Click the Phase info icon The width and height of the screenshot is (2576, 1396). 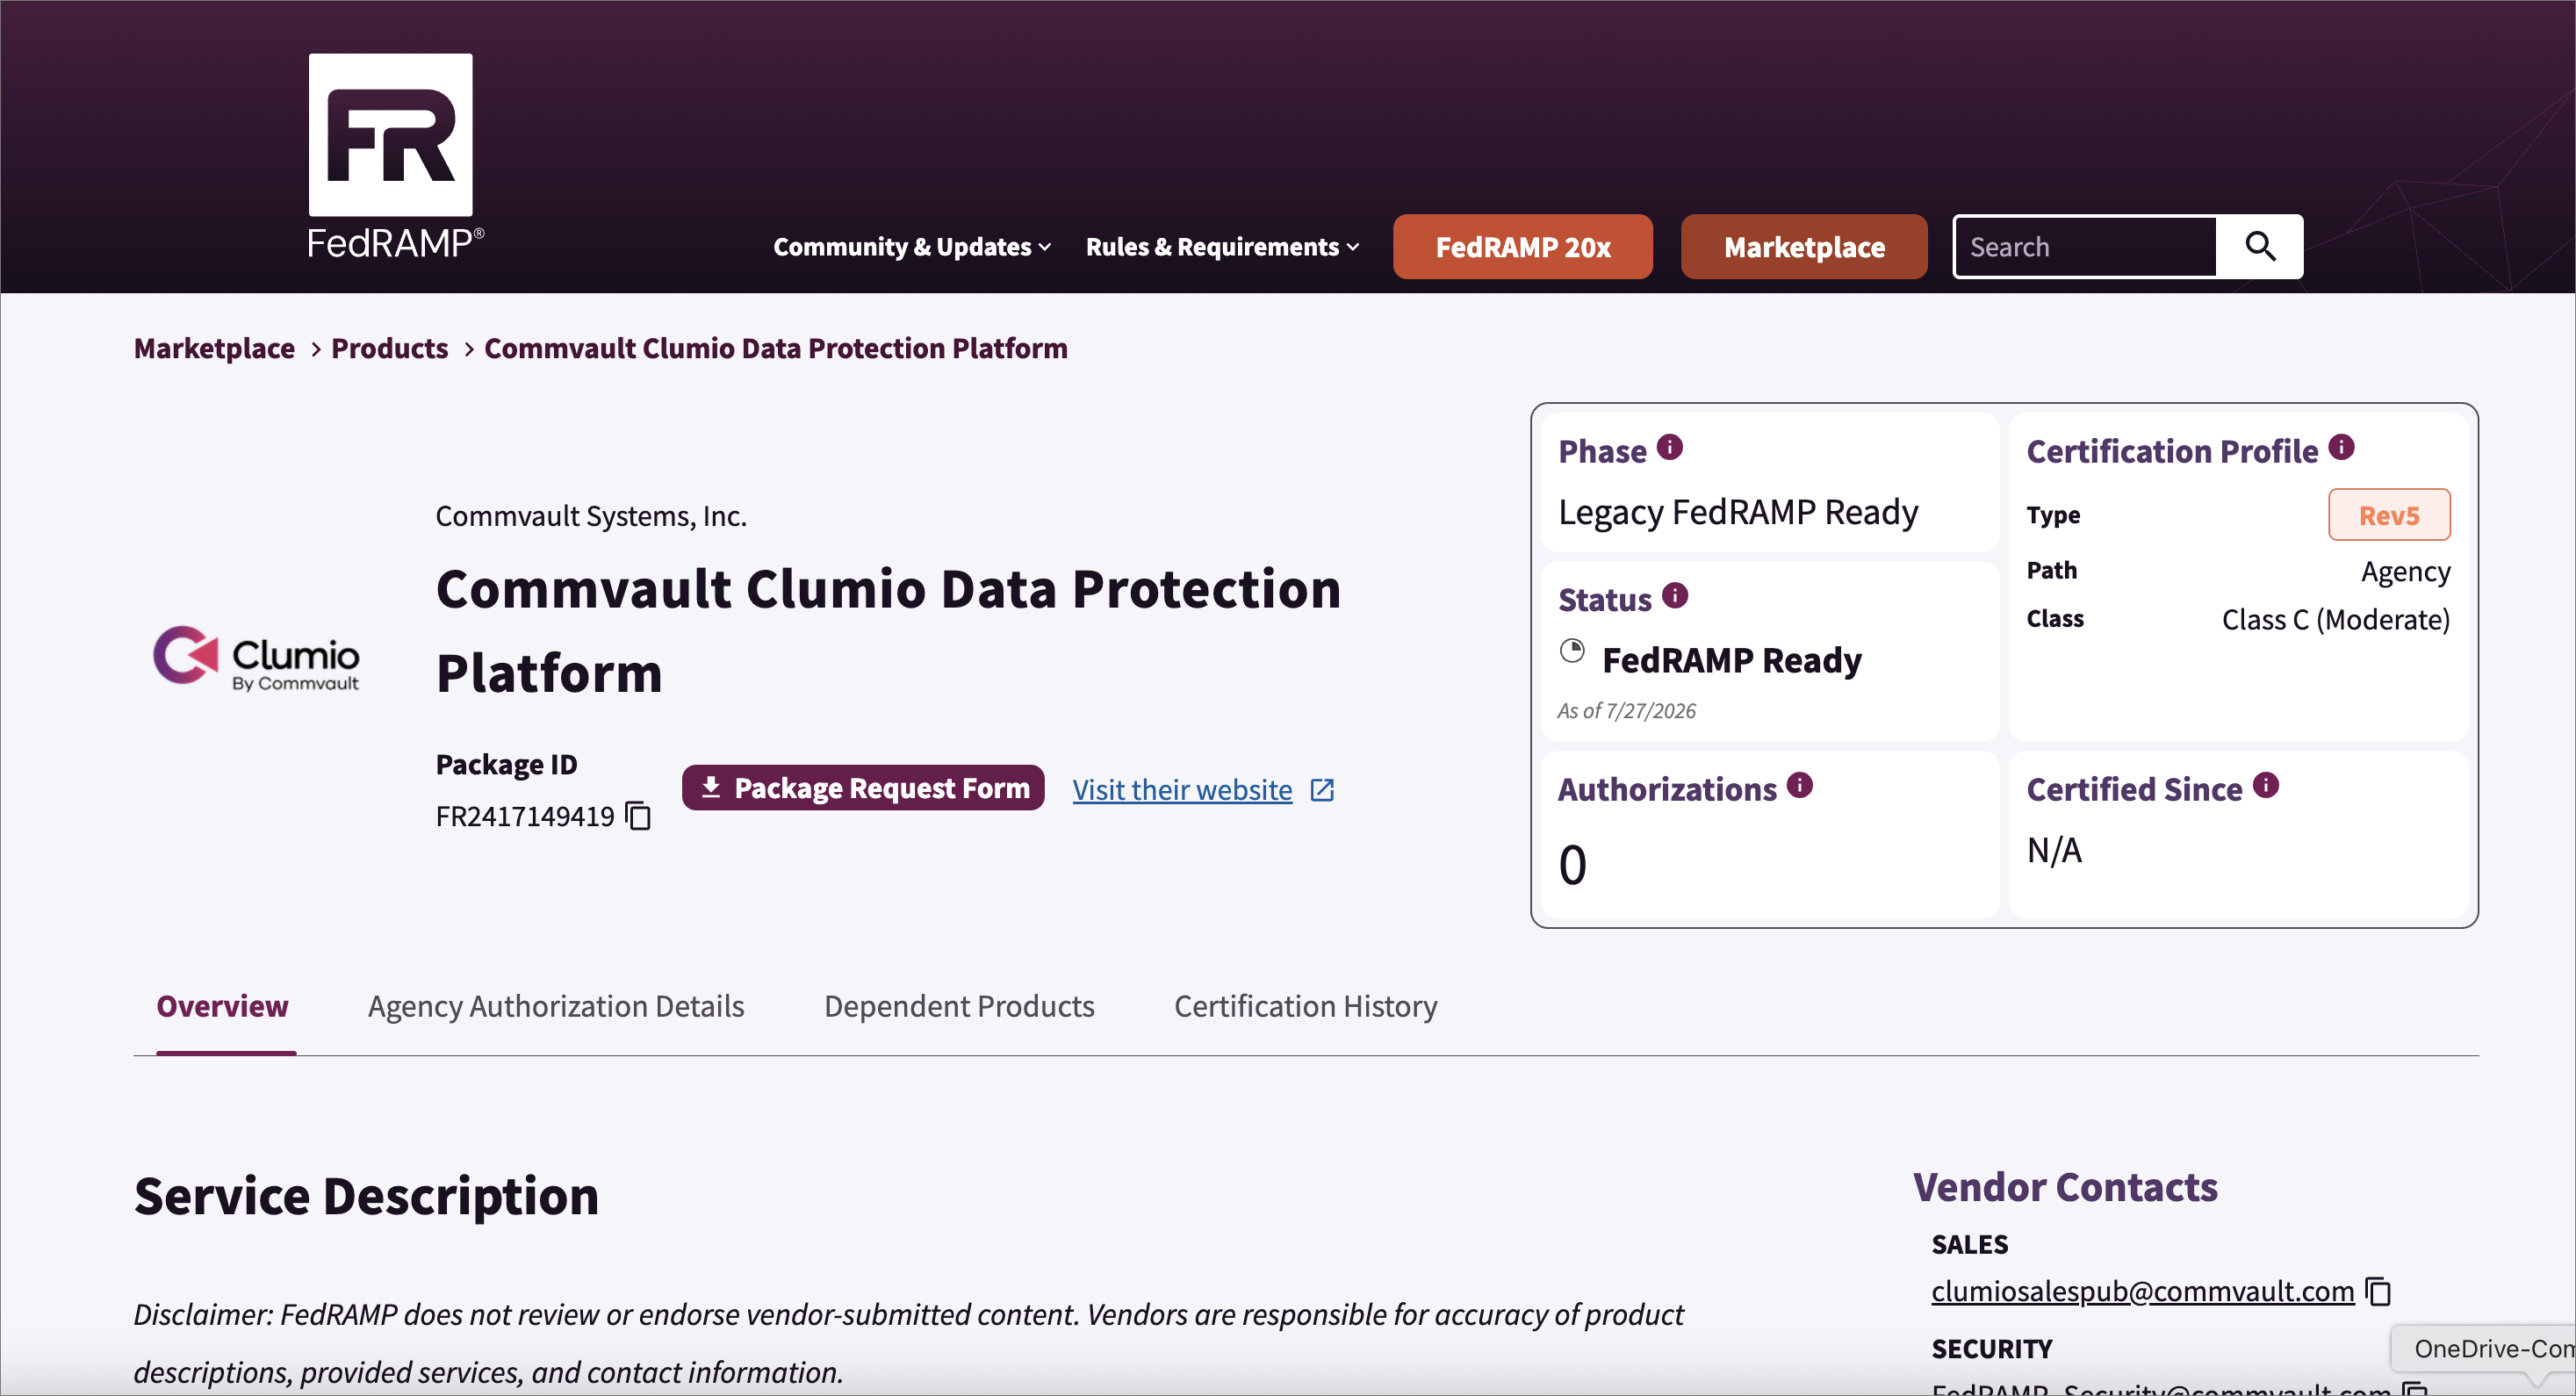click(1670, 447)
